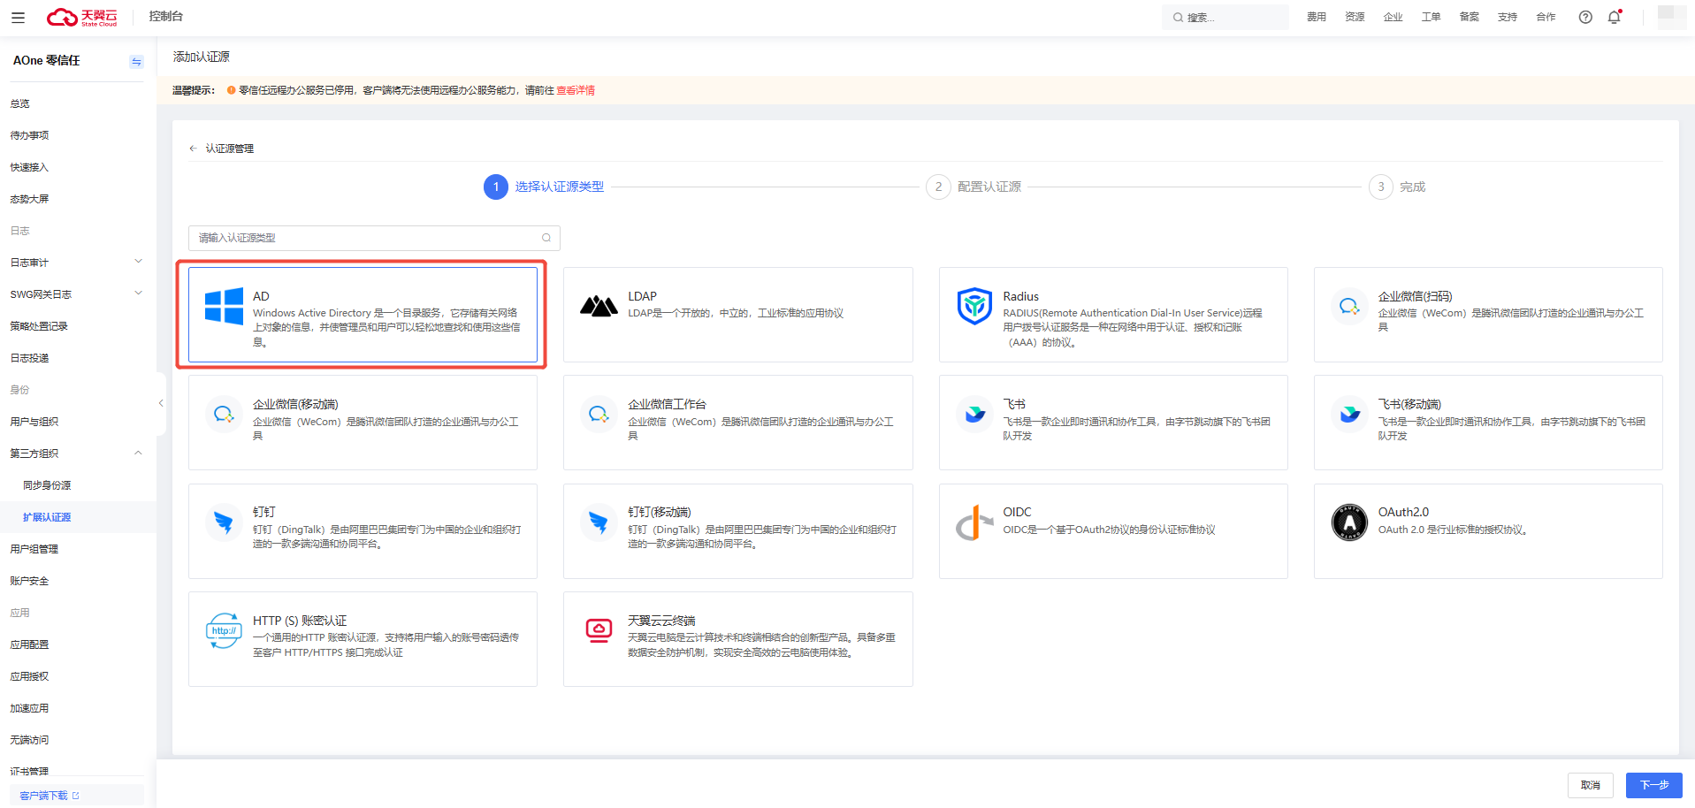Expand the SWG网关日志 sidebar section
The width and height of the screenshot is (1695, 808).
point(76,293)
